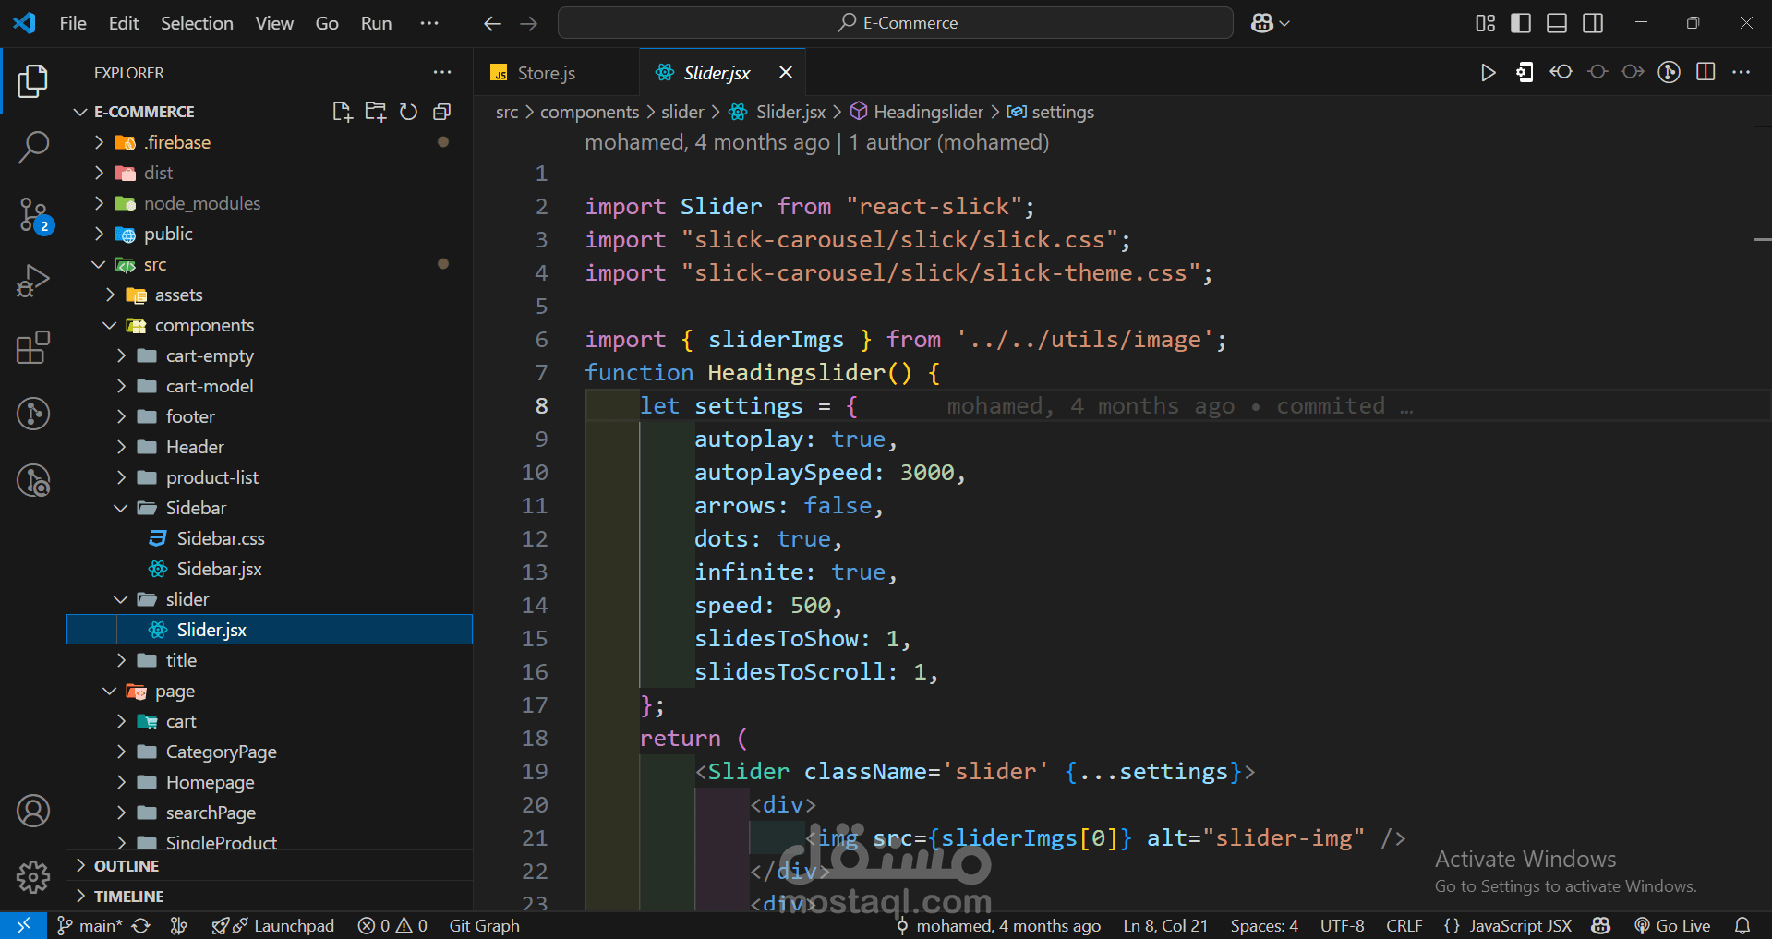Image resolution: width=1772 pixels, height=939 pixels.
Task: Click New File icon in Explorer header
Action: (342, 112)
